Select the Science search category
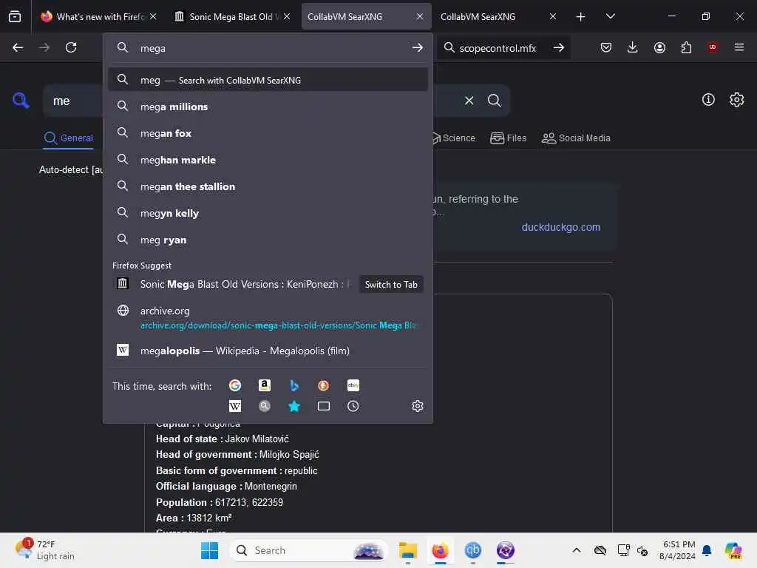The height and width of the screenshot is (568, 757). point(453,138)
